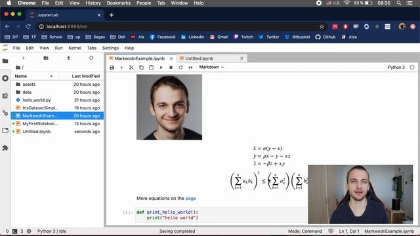Click into the print_hello_world code cell

pyautogui.click(x=221, y=215)
